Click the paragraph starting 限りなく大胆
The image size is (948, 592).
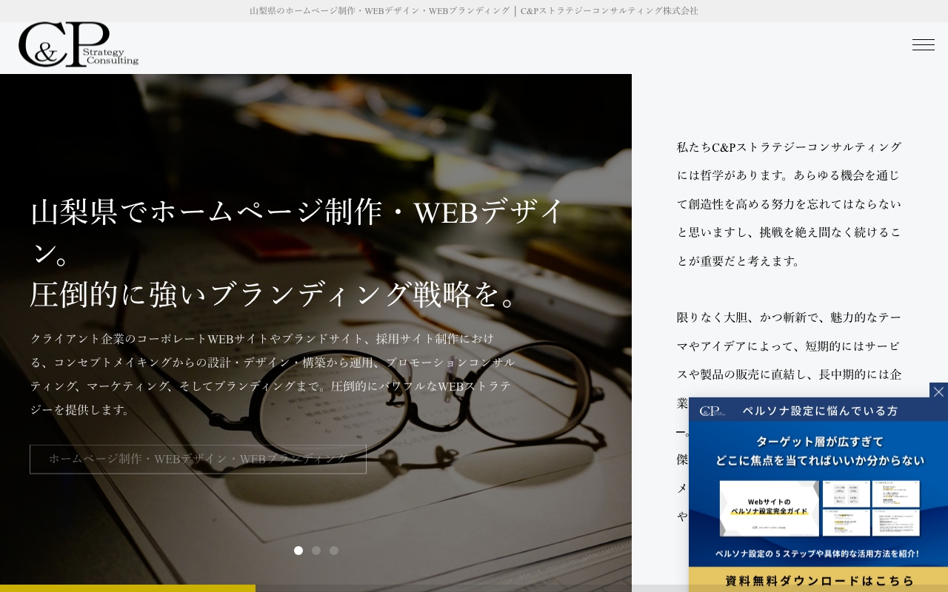[x=790, y=346]
